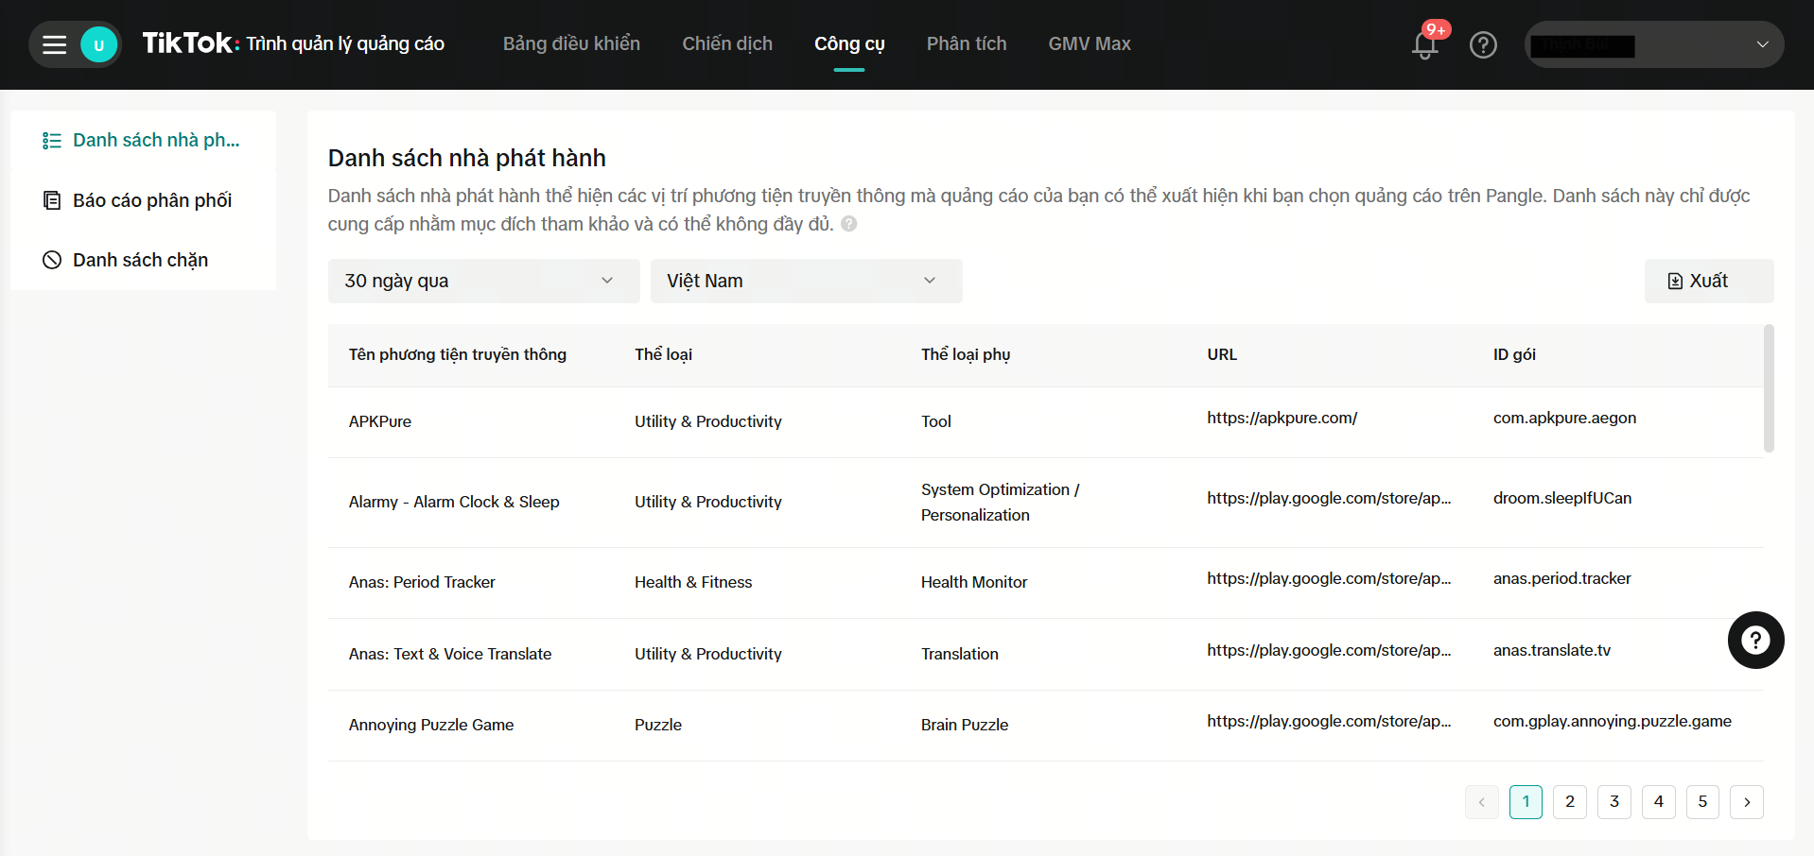1814x856 pixels.
Task: Go to page 4
Action: tap(1659, 802)
